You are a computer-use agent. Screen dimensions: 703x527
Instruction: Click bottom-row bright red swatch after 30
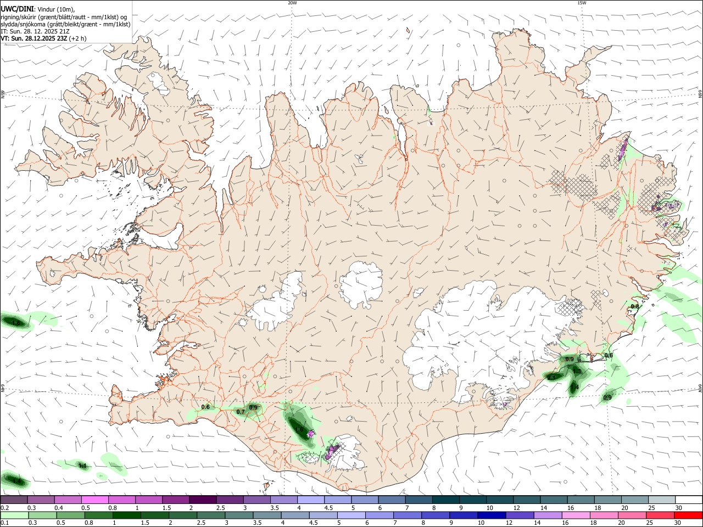(688, 515)
